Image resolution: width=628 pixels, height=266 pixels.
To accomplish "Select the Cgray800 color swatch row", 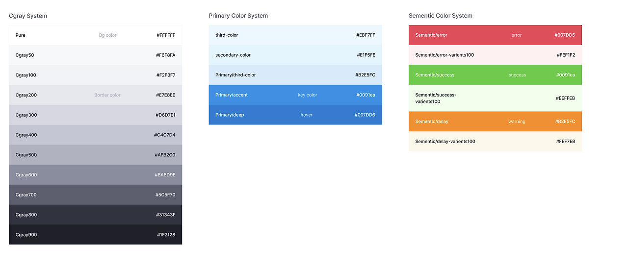I will (95, 215).
